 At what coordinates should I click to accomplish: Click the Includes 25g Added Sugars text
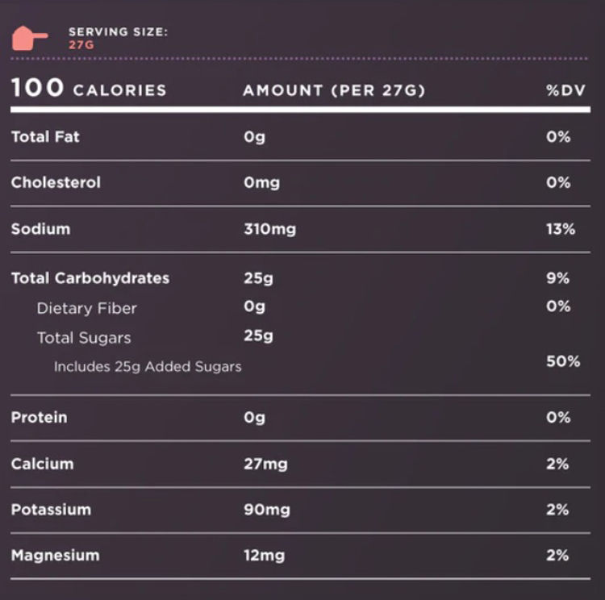pyautogui.click(x=148, y=367)
